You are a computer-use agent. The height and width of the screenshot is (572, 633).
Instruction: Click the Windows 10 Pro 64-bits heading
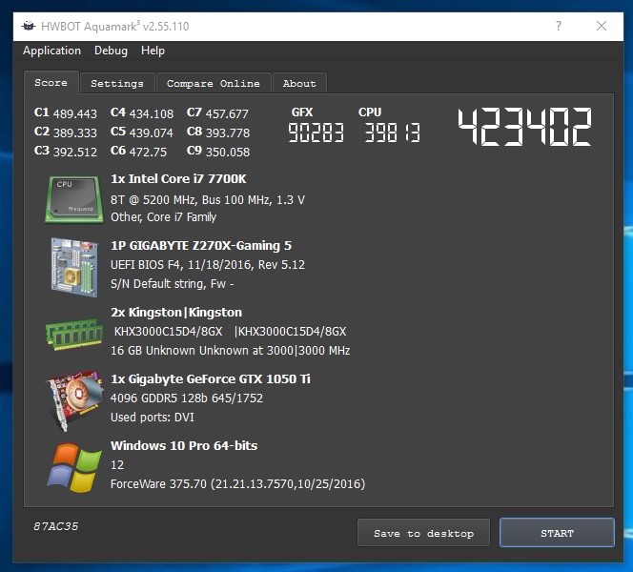click(184, 445)
